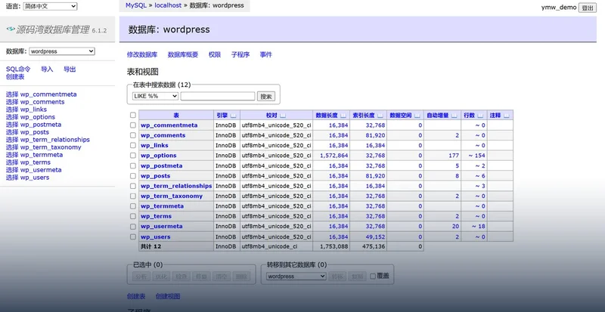Click the help icon beside 注释 column header
The image size is (605, 312).
coord(506,116)
